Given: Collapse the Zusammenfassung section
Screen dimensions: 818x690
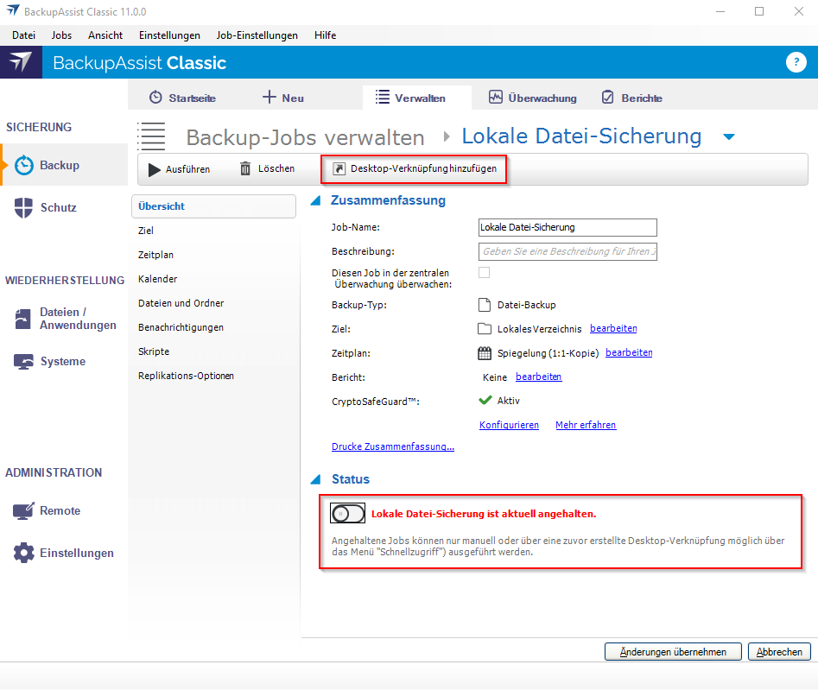Looking at the screenshot, I should pos(315,200).
